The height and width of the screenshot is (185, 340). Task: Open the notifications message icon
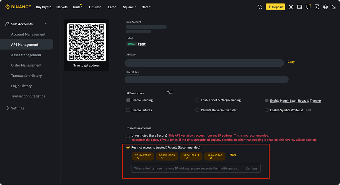tap(308, 6)
